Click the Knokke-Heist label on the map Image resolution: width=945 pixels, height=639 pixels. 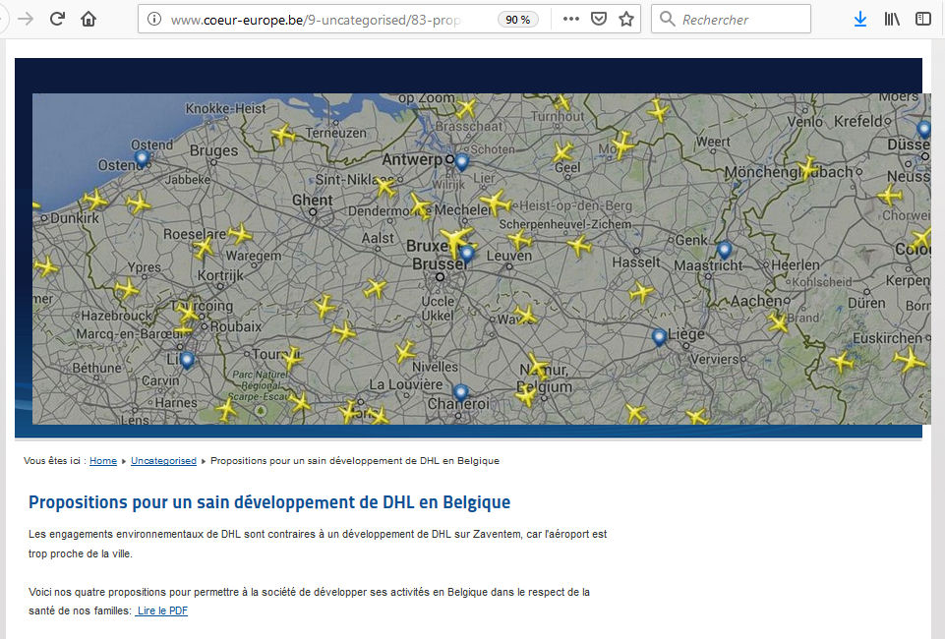tap(225, 108)
